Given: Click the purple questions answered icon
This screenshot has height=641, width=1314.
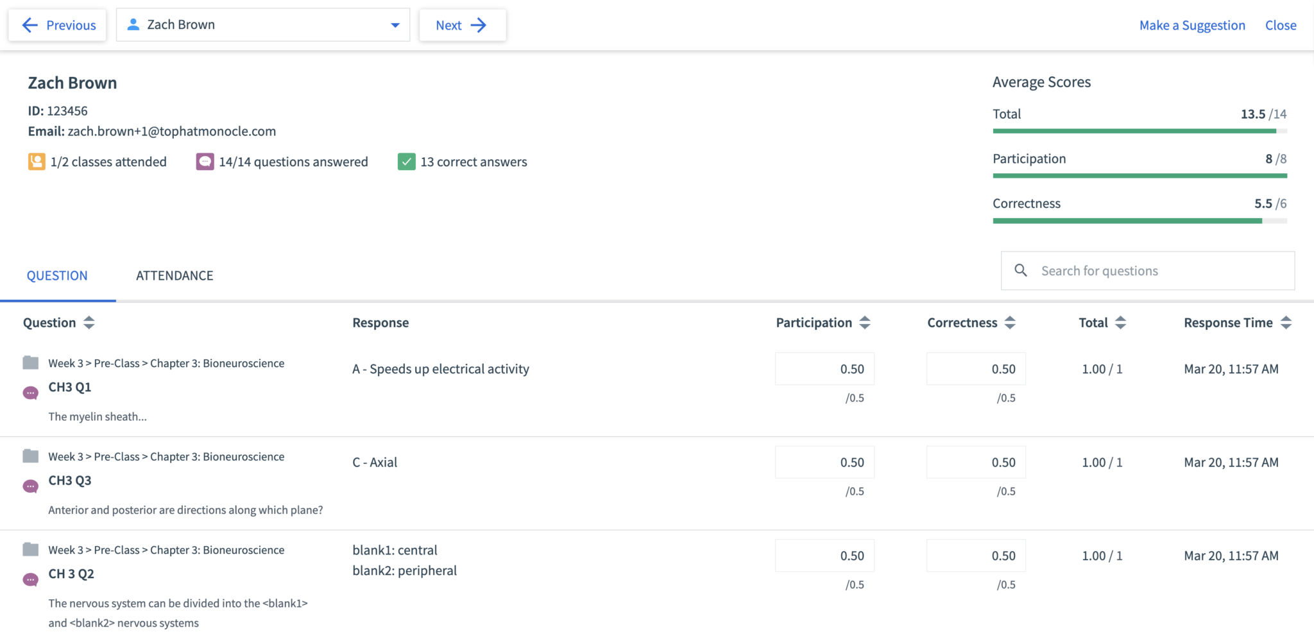Looking at the screenshot, I should coord(205,162).
